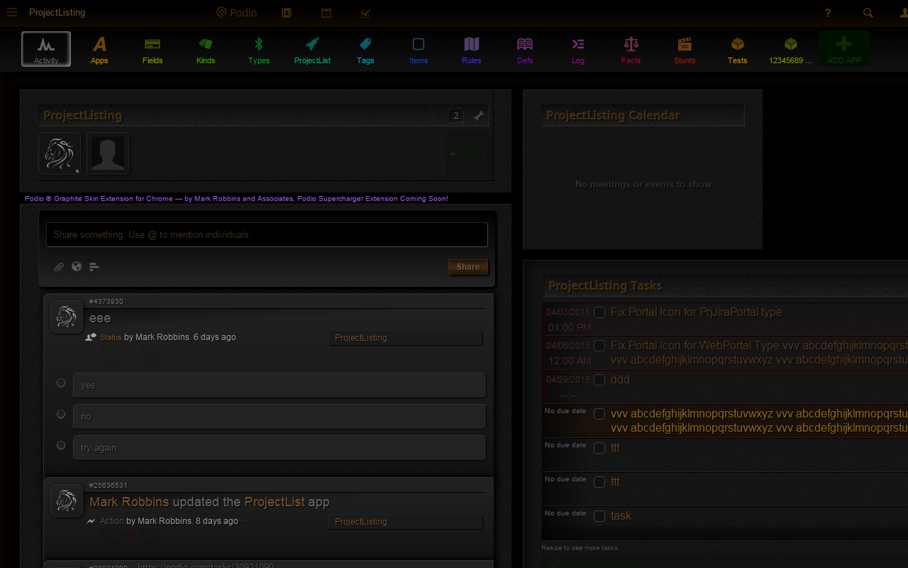Image resolution: width=908 pixels, height=568 pixels.
Task: Open the calendar icon in top bar
Action: point(326,12)
